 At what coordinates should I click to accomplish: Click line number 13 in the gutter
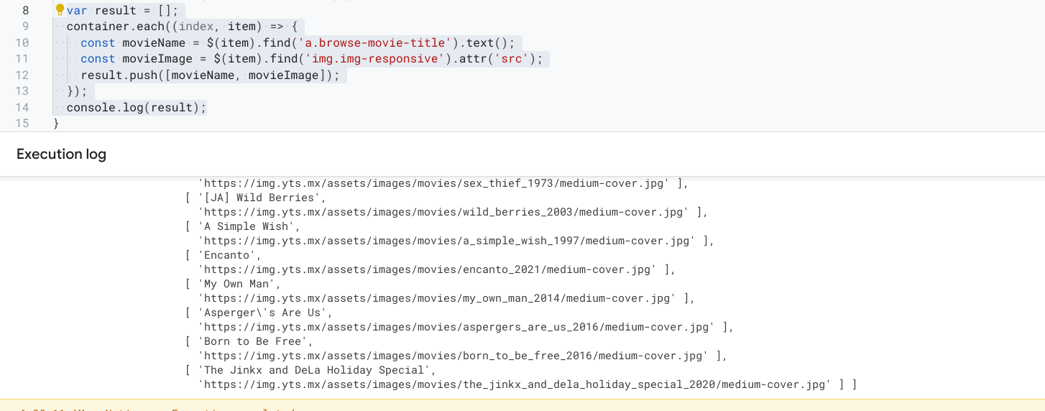[22, 91]
